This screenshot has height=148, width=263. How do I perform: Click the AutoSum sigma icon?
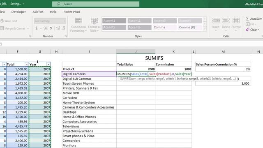(x=247, y=18)
